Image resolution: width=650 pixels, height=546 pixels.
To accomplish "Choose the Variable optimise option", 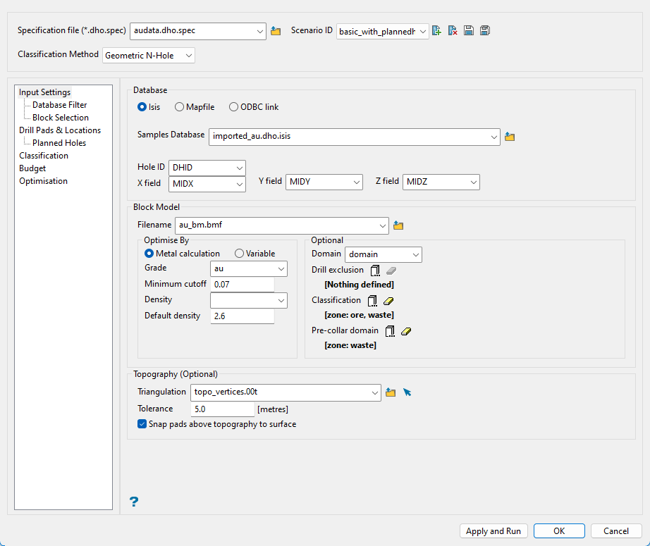I will click(x=240, y=254).
